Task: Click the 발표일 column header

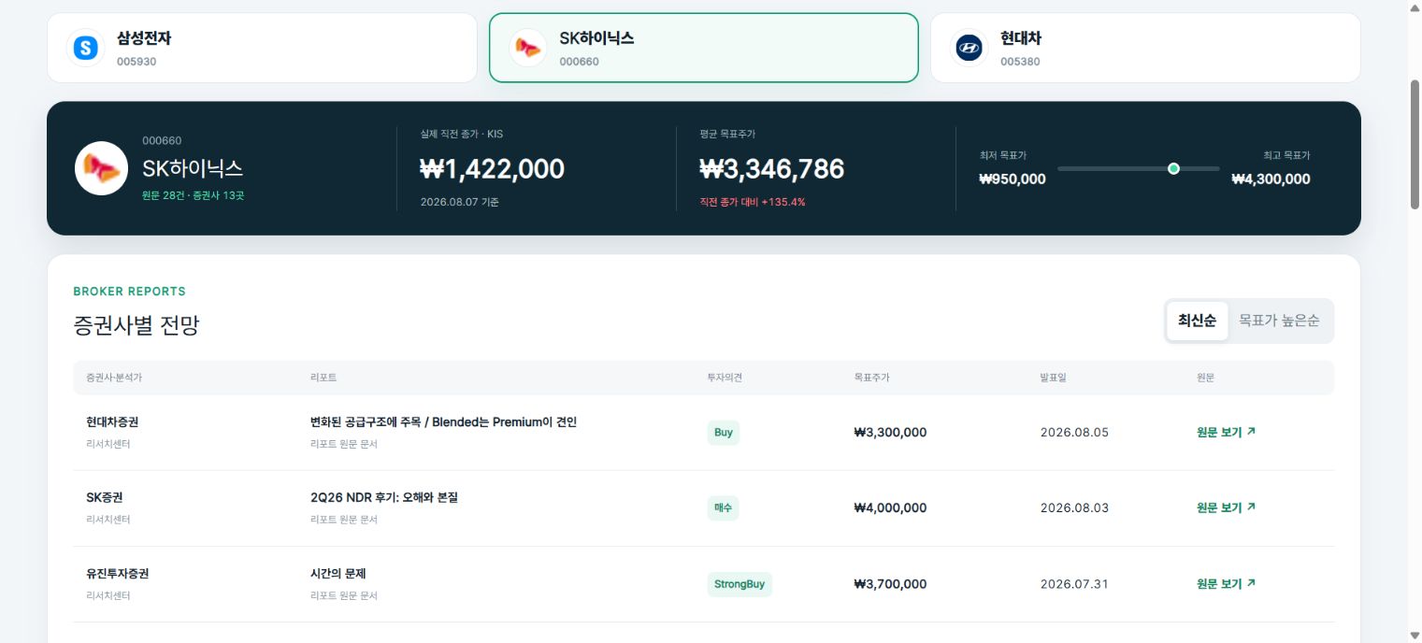Action: (x=1053, y=378)
